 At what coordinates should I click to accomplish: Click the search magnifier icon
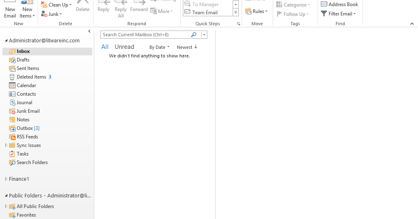194,35
